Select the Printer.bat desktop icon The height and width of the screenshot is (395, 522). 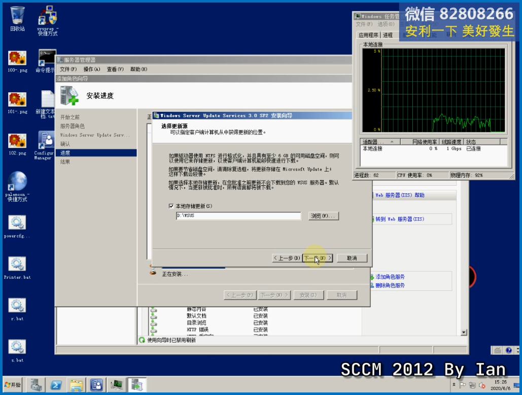[x=17, y=268]
